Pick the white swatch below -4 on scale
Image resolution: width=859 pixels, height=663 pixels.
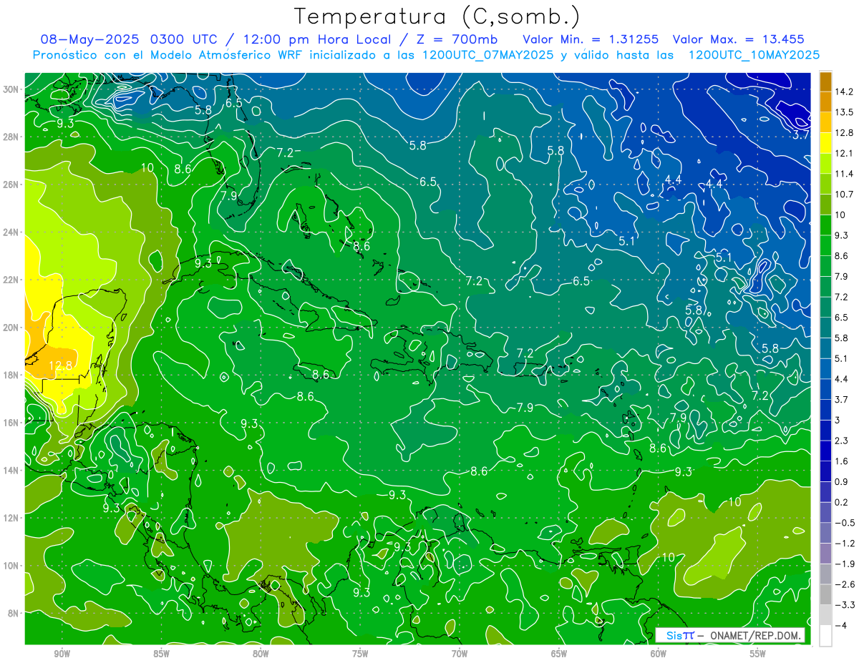click(x=825, y=635)
